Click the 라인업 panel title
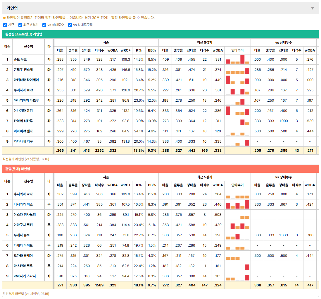The height and width of the screenshot is (299, 321). [12, 8]
